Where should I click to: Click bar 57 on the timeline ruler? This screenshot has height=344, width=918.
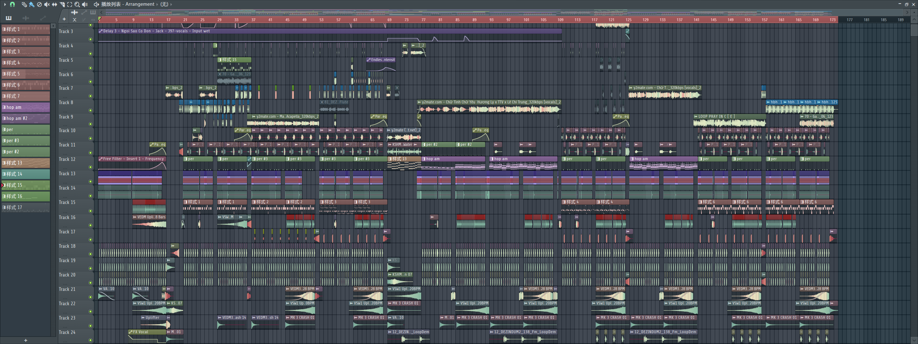point(338,20)
